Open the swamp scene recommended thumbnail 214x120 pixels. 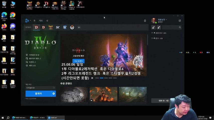[133, 94]
